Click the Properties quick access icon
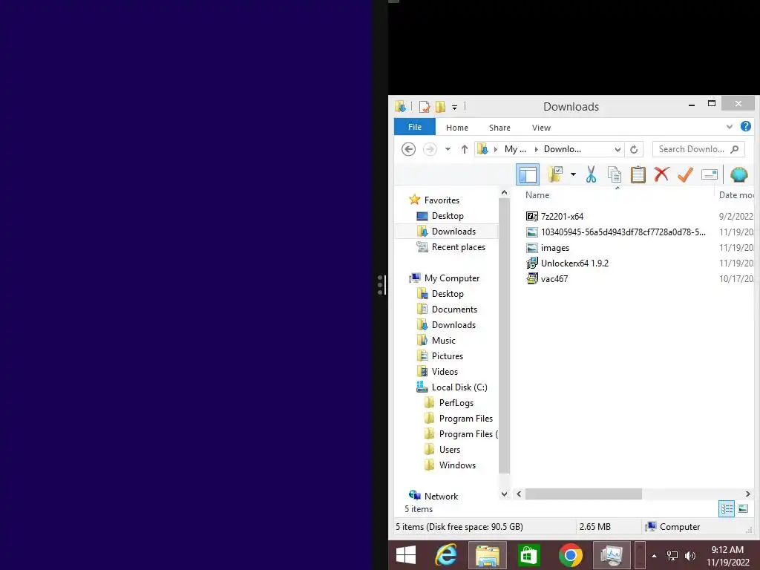Screen dimensions: 760x570 (425, 107)
